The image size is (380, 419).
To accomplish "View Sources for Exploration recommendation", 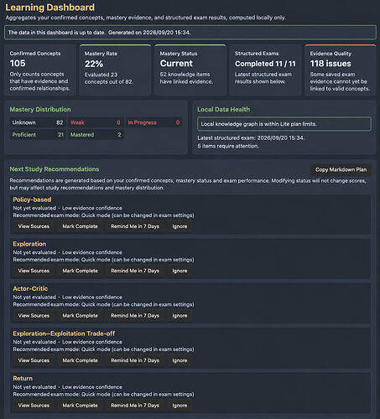I will pos(34,271).
